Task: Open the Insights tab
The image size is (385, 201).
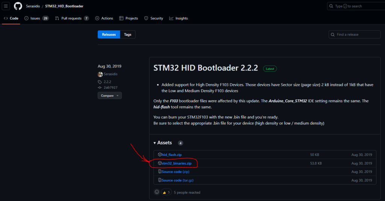Action: pyautogui.click(x=179, y=18)
